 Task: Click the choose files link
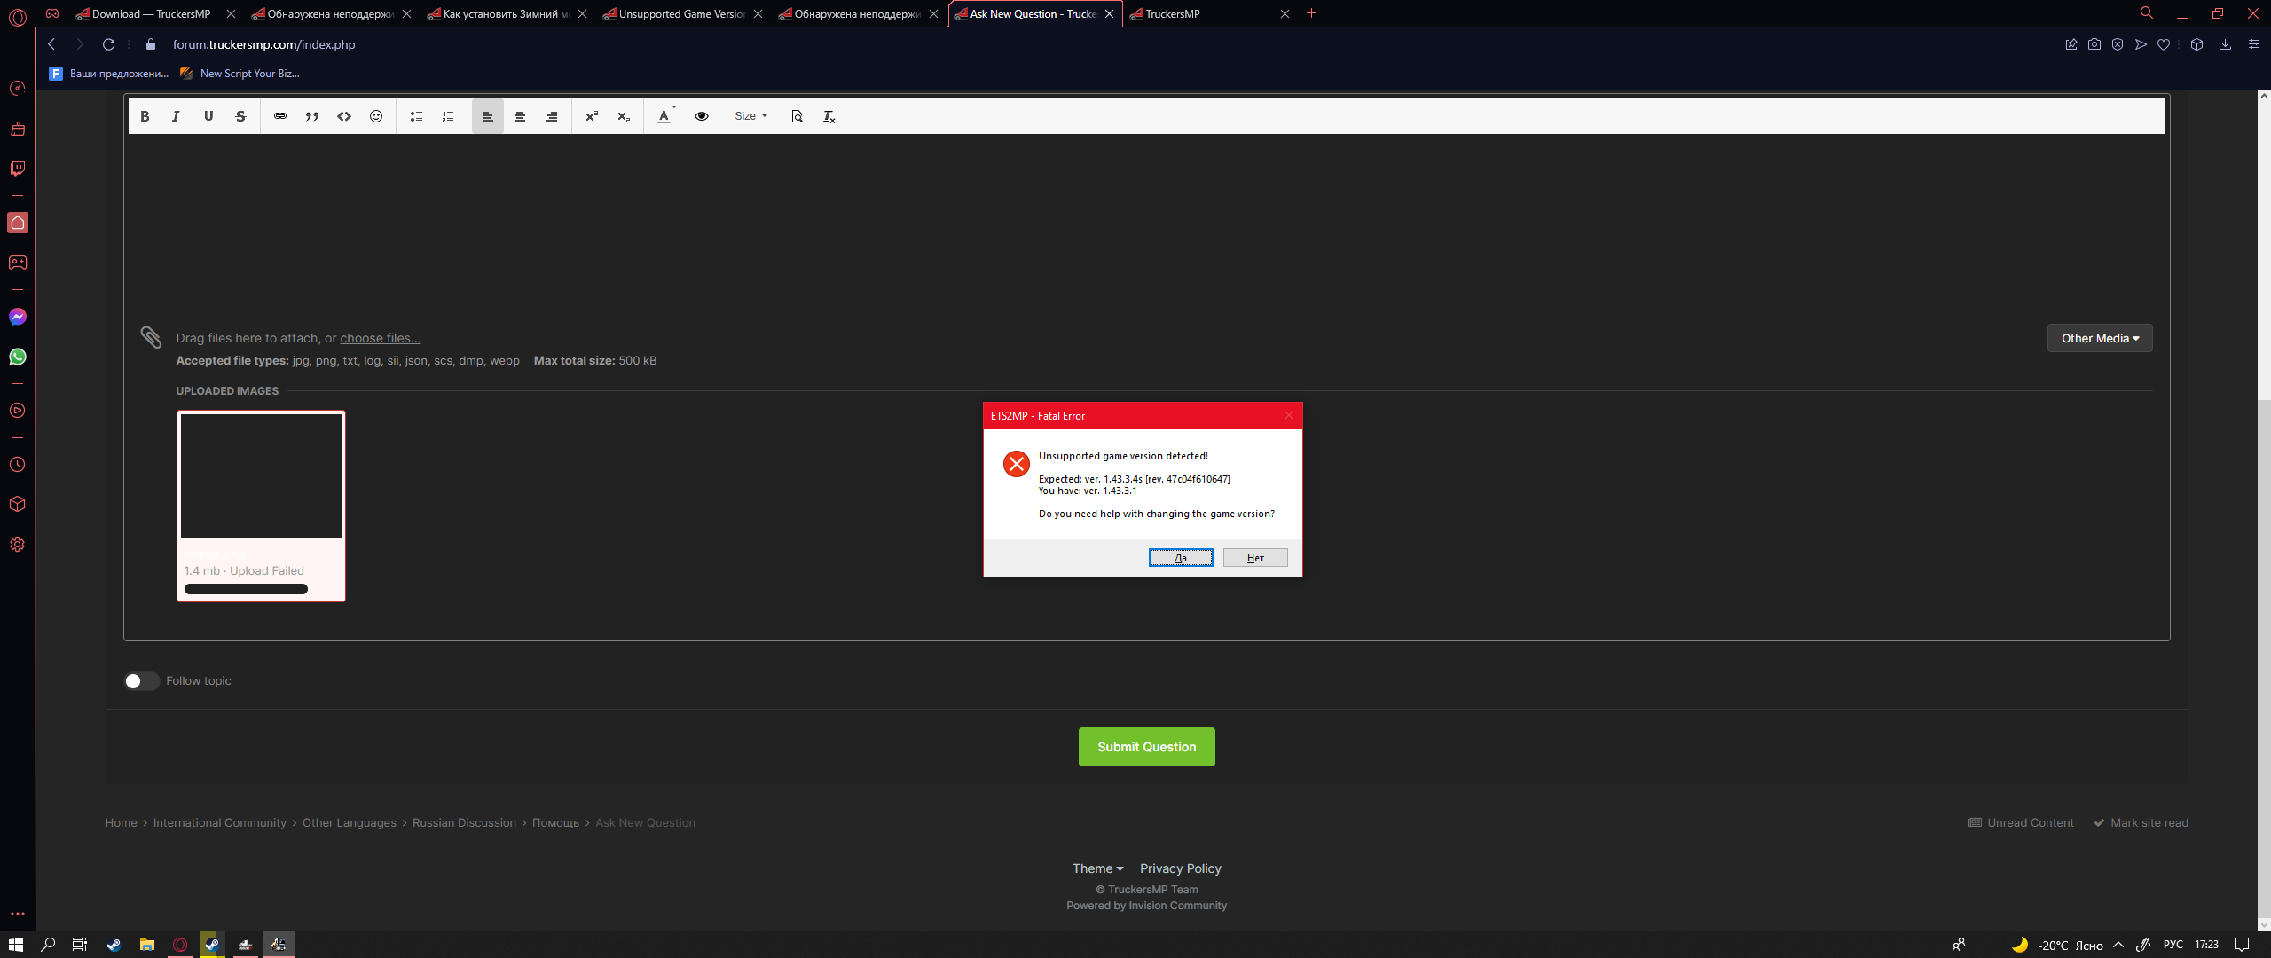click(x=381, y=338)
